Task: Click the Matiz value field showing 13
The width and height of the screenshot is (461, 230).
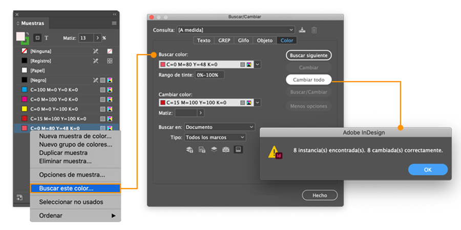Action: (x=86, y=38)
